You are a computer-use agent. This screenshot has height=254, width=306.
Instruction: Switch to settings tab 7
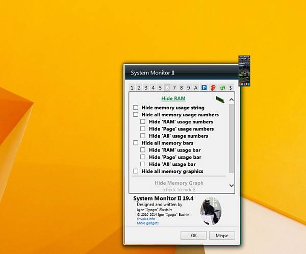click(174, 88)
